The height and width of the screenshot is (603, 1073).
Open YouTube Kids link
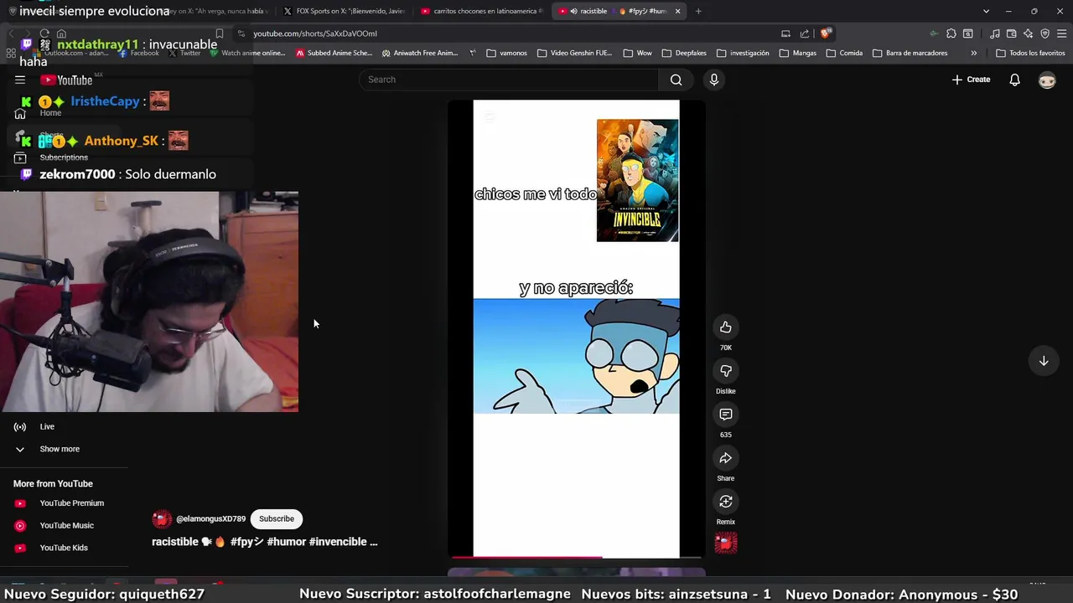click(64, 548)
